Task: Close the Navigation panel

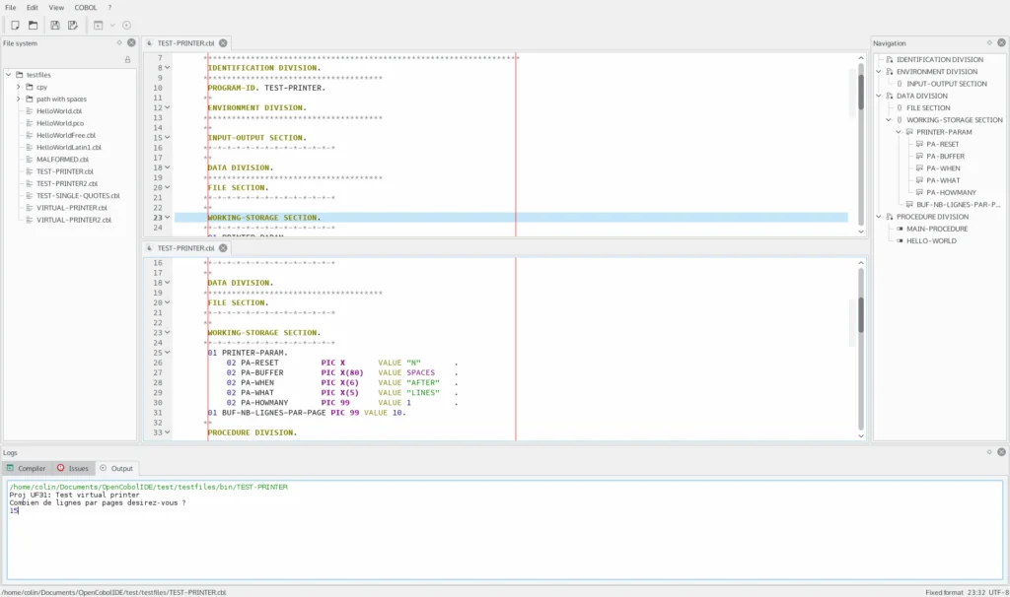Action: [x=1002, y=42]
